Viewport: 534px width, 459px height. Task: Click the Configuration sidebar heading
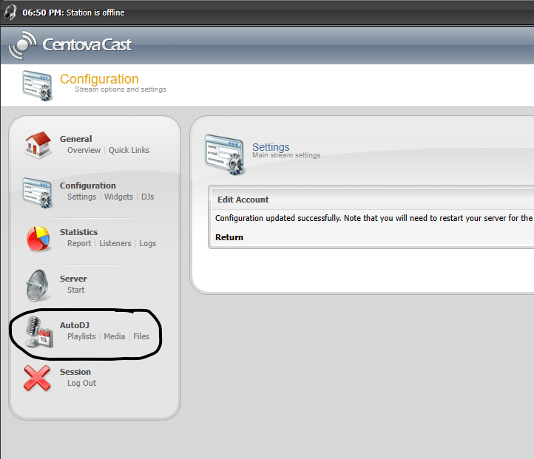[x=88, y=186]
